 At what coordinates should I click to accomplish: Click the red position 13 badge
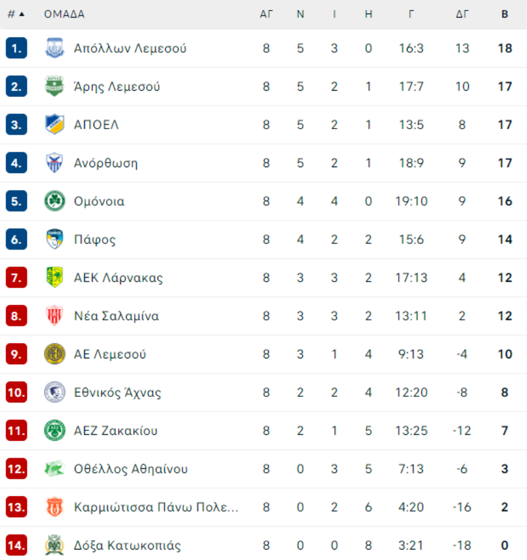(16, 507)
